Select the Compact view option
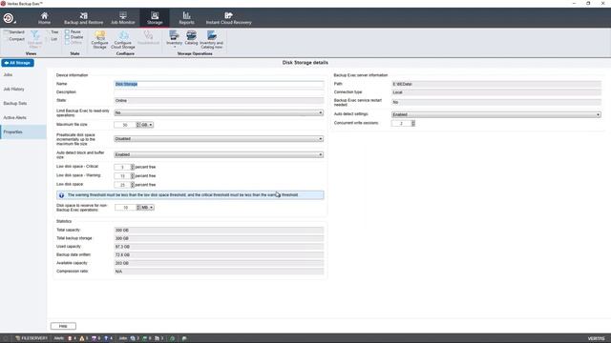Viewport: 611px width, 343px height. (x=14, y=39)
